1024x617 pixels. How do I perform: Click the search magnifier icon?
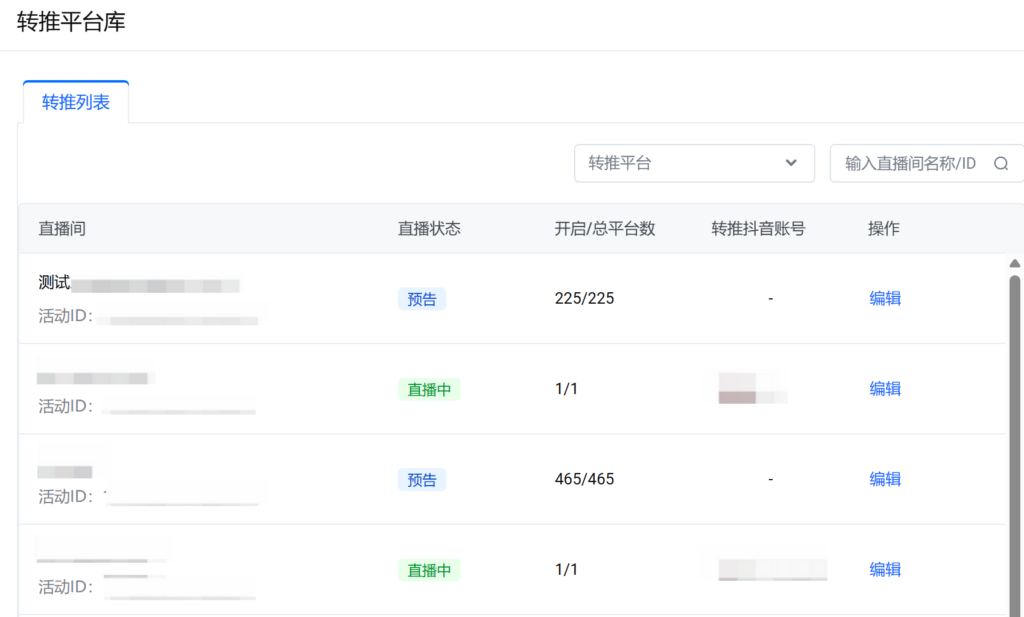click(x=1001, y=163)
